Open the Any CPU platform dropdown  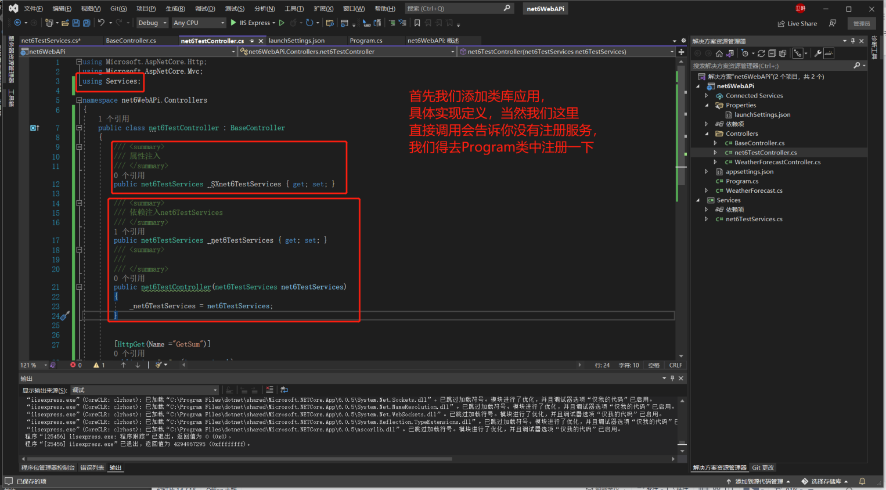click(199, 23)
